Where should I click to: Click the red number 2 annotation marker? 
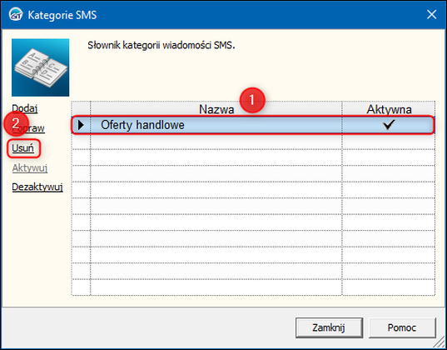point(16,123)
